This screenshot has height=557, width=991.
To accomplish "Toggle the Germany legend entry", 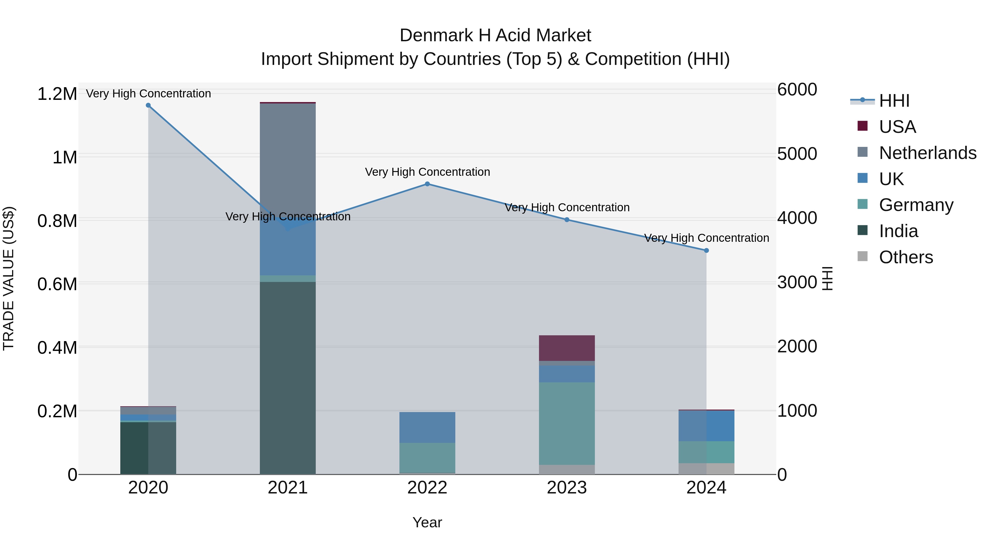I will [906, 205].
